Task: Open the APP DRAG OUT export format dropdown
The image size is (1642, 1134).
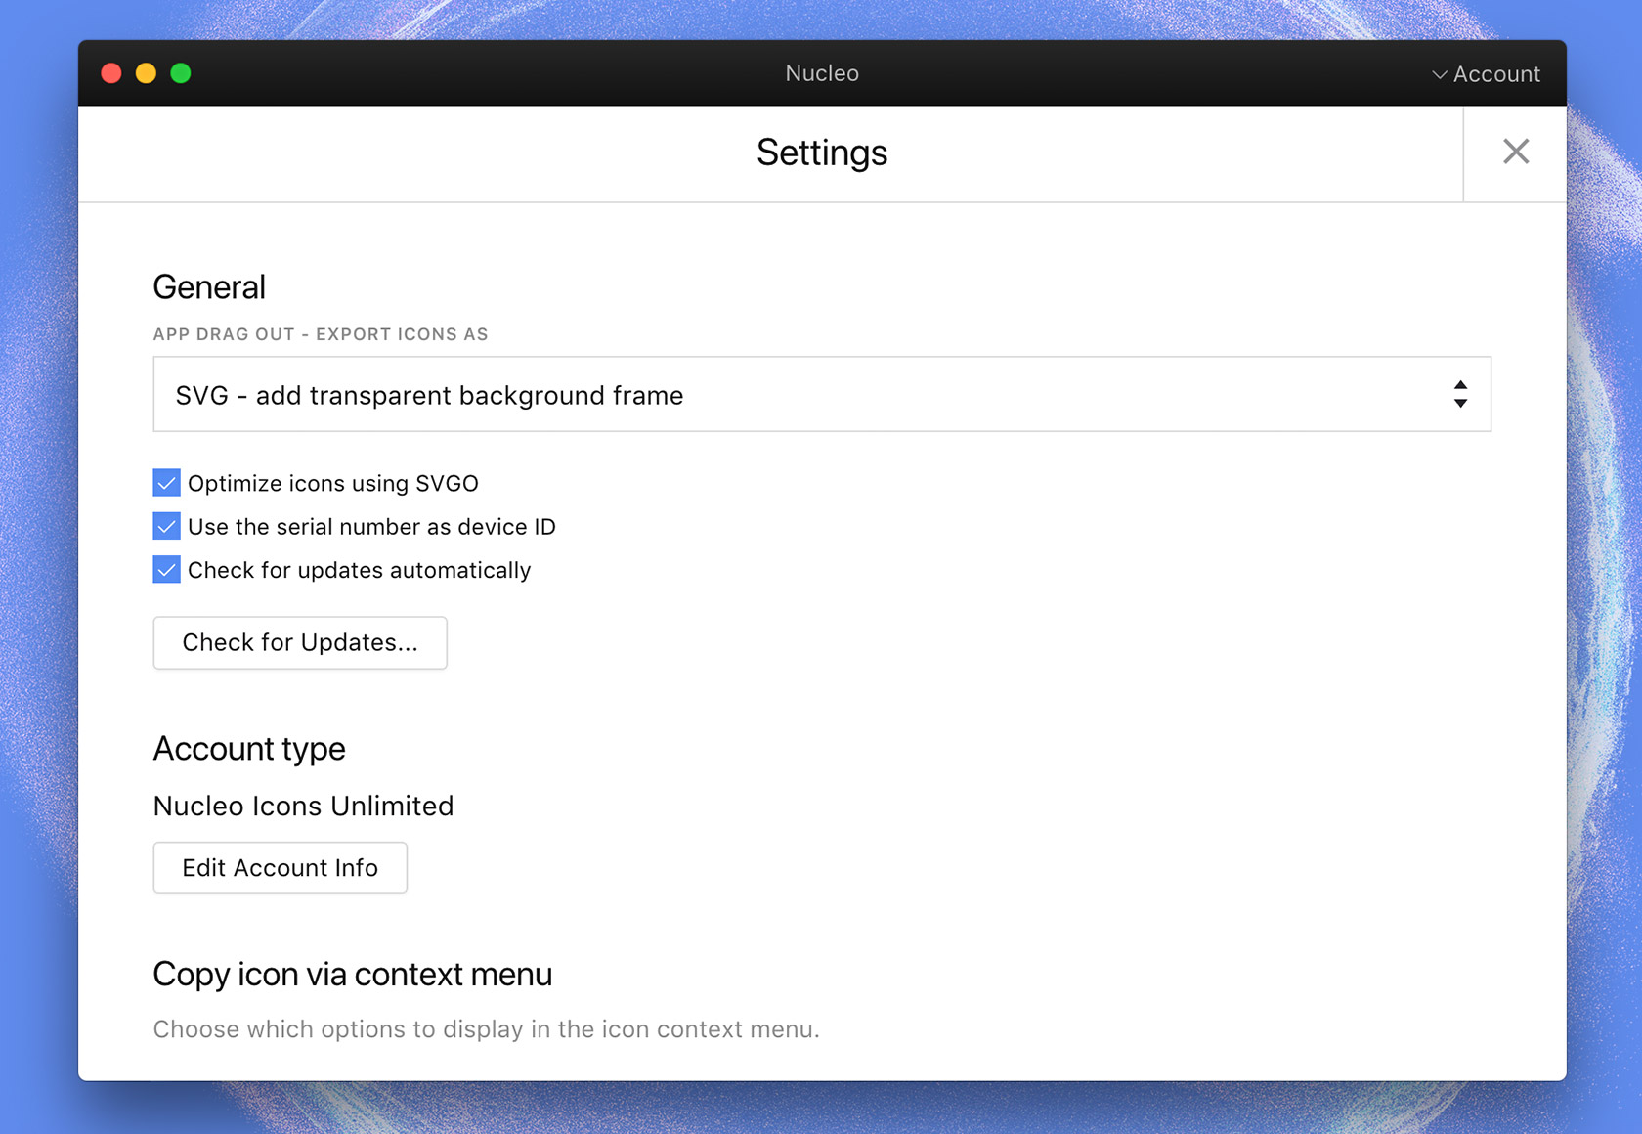Action: [x=821, y=394]
